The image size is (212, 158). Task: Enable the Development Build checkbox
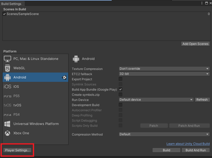(120, 105)
